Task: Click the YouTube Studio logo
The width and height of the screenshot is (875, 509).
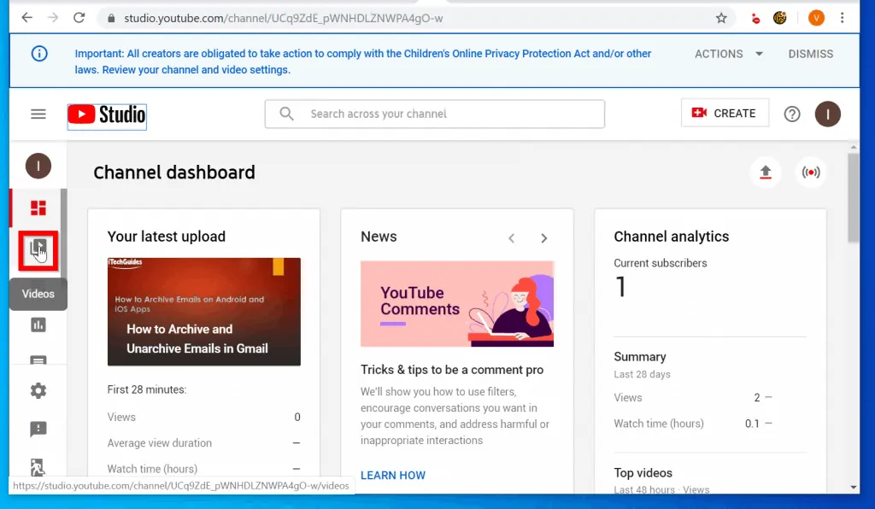Action: (x=106, y=113)
